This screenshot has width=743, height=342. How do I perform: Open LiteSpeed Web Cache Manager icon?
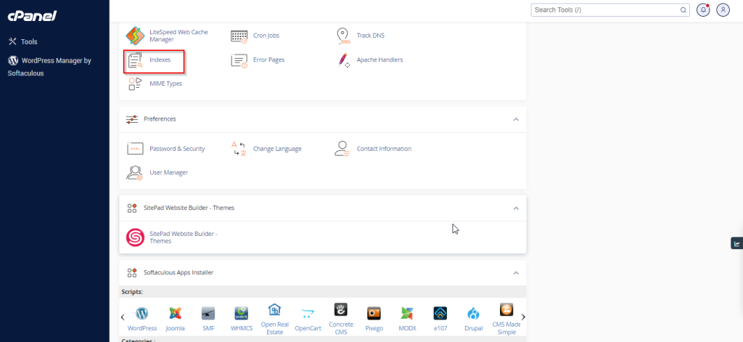pos(135,36)
